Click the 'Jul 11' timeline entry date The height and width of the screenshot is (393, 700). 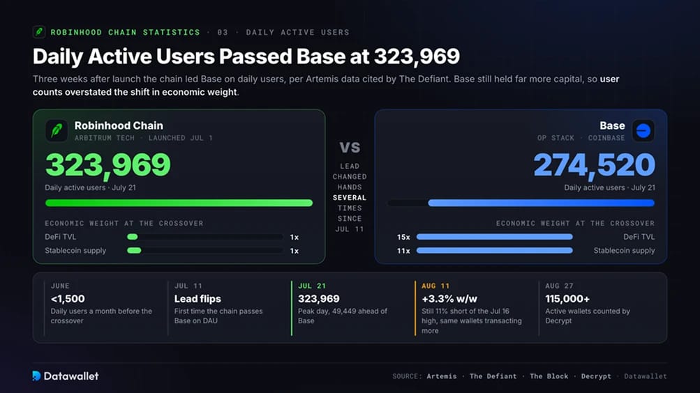click(188, 286)
